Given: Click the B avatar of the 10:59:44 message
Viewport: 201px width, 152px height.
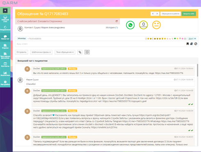Looking at the screenshot, I should [x=27, y=69].
